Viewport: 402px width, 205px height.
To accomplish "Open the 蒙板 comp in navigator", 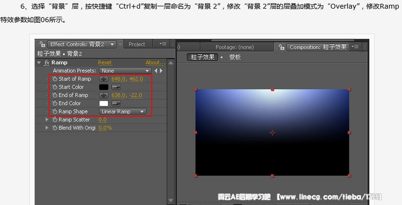I will (235, 57).
